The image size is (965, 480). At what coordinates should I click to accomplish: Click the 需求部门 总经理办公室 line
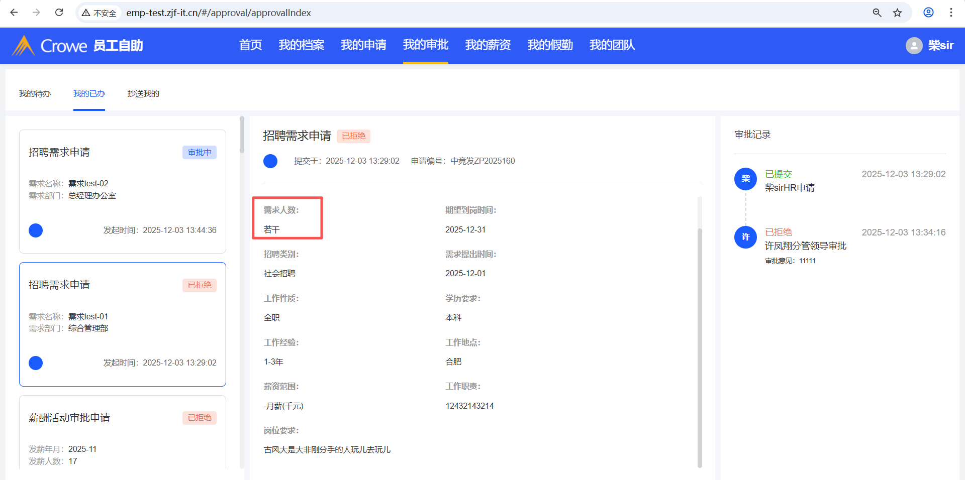pyautogui.click(x=72, y=196)
